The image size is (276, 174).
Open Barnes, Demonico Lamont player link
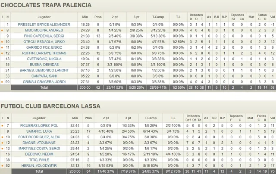click(44, 70)
